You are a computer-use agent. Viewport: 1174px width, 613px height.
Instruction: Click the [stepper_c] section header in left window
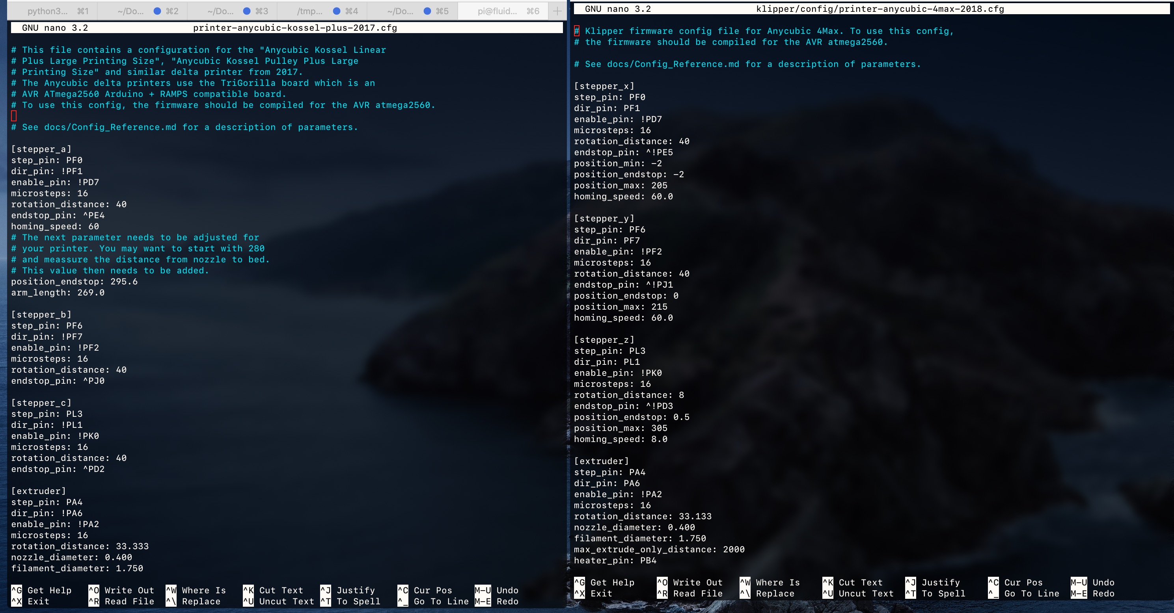tap(41, 403)
